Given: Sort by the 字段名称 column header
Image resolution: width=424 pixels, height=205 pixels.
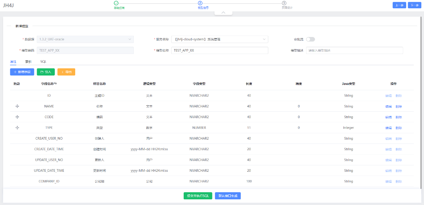Looking at the screenshot, I should pyautogui.click(x=49, y=84).
